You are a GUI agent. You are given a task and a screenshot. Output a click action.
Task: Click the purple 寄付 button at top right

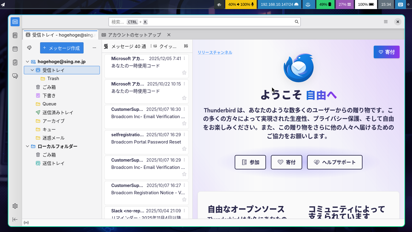pos(387,52)
